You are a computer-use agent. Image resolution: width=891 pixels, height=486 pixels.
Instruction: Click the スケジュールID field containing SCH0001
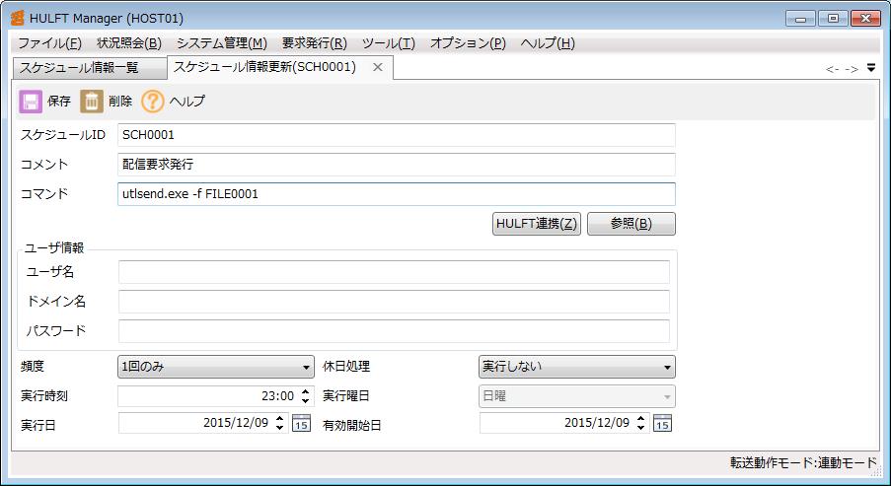click(x=397, y=135)
